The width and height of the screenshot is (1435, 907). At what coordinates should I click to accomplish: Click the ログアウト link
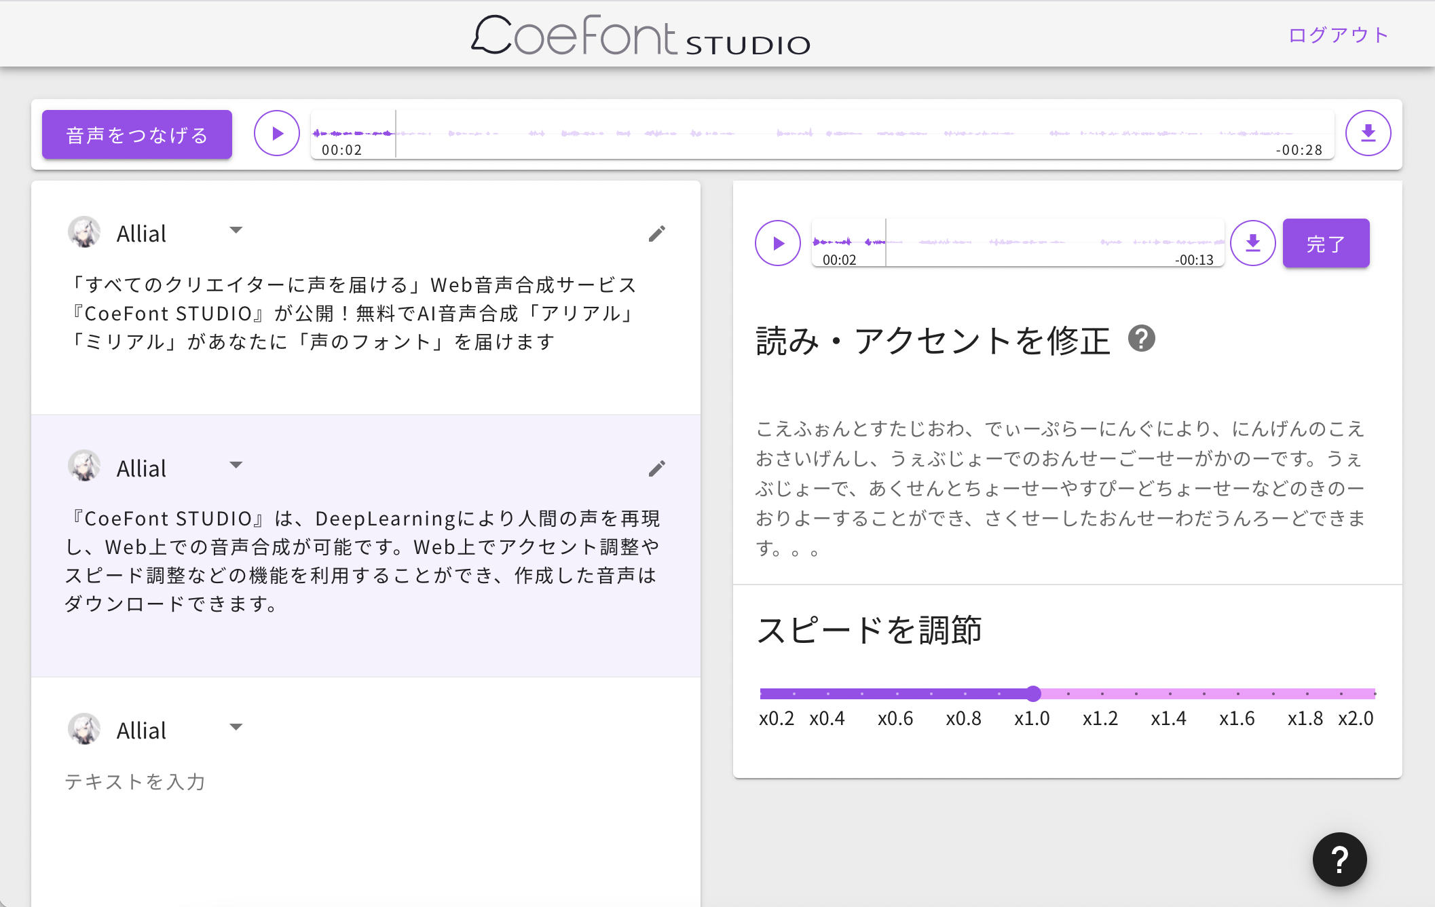click(1339, 35)
